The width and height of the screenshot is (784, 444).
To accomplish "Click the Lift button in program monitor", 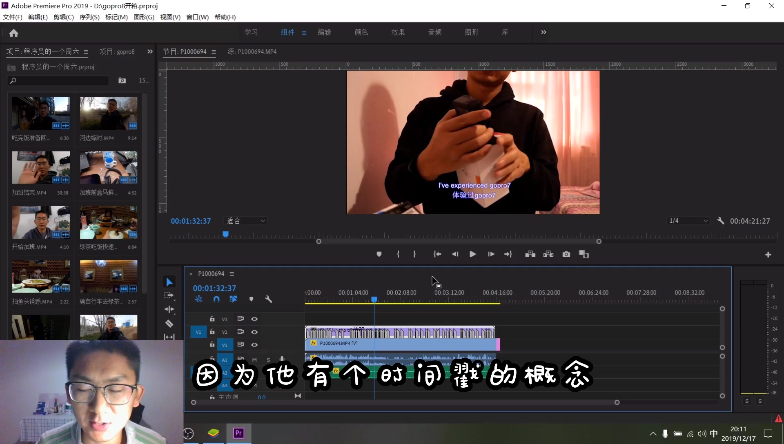I will coord(530,254).
